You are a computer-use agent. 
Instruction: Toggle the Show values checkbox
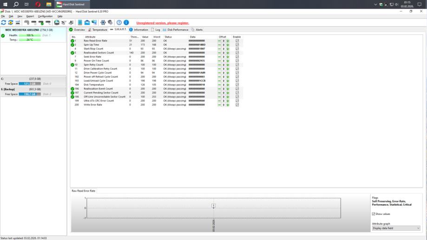[374, 214]
